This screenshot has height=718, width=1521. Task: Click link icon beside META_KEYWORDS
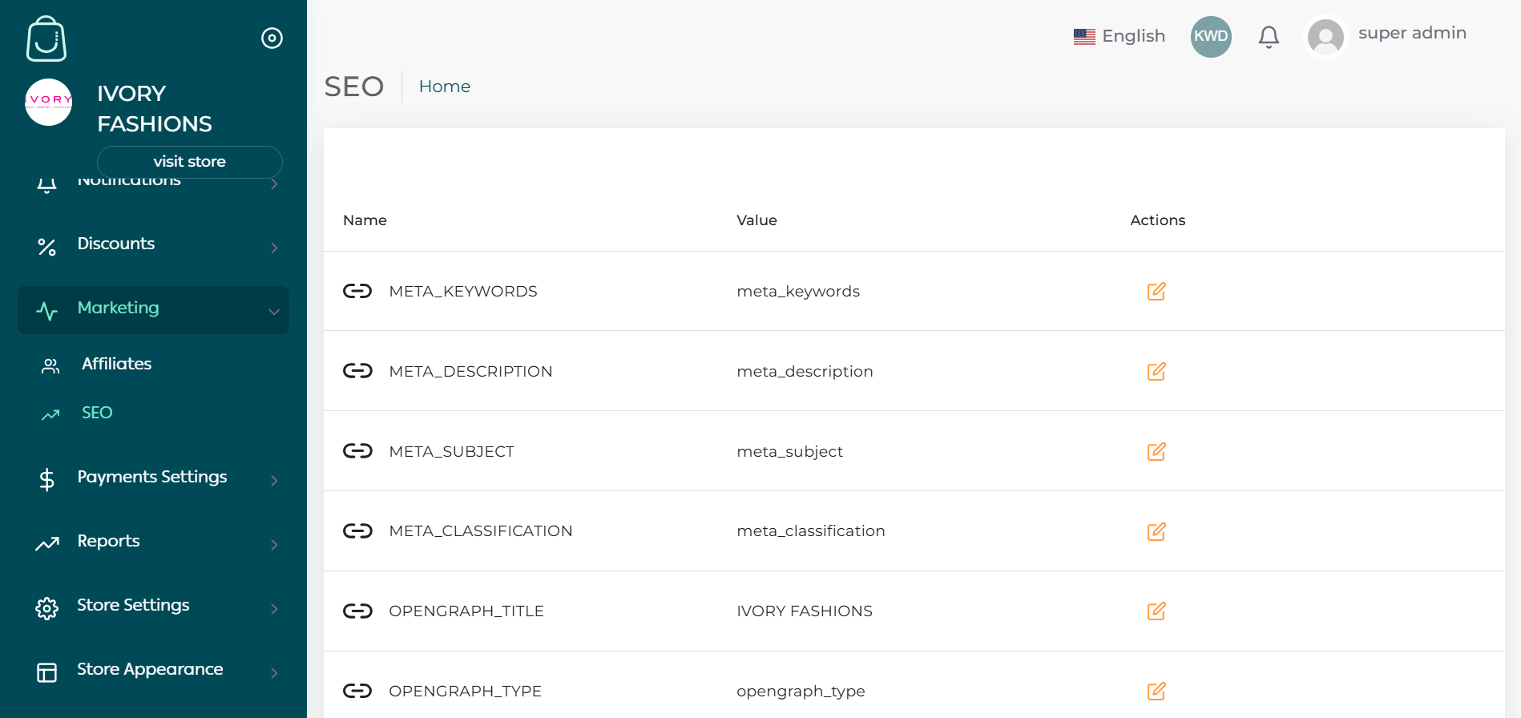(357, 291)
